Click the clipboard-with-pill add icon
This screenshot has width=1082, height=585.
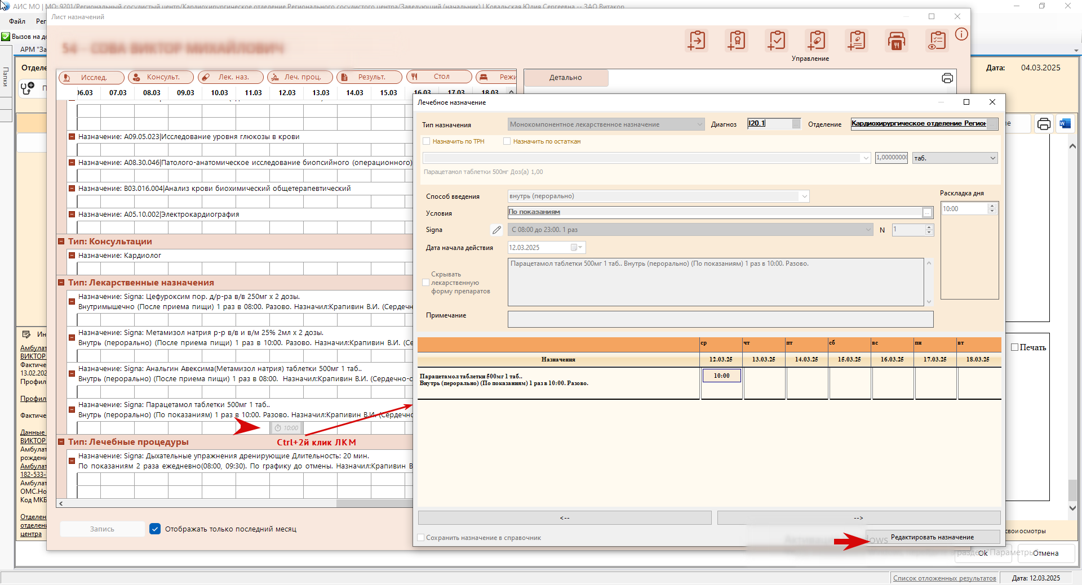(x=817, y=41)
